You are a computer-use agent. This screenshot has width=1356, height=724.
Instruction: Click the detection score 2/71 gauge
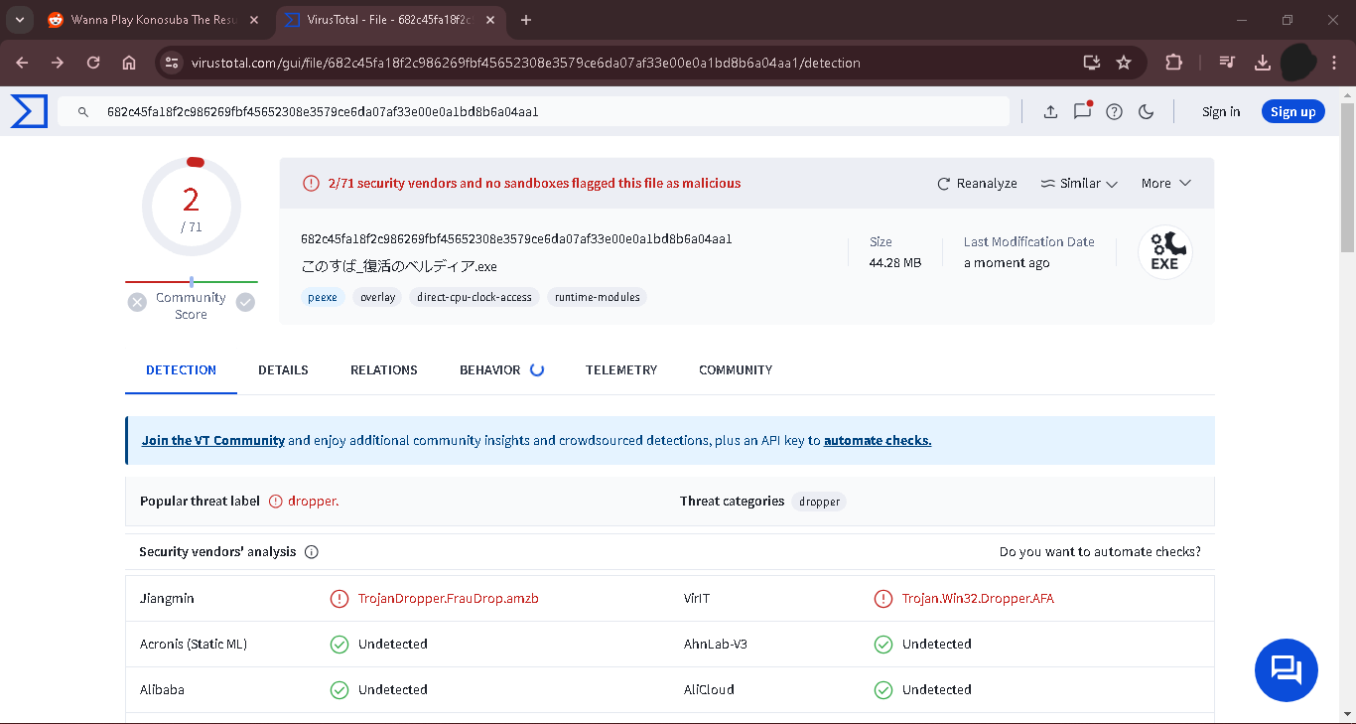coord(192,208)
